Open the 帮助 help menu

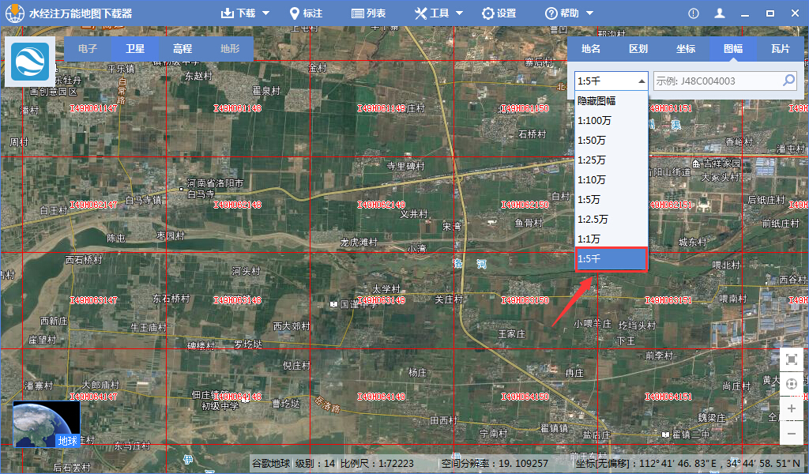click(x=563, y=13)
